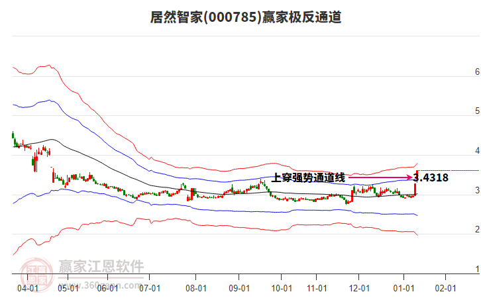Viewport: 481px width, 298px height.
Task: Click the 11-01 date axis label
Action: (x=317, y=289)
